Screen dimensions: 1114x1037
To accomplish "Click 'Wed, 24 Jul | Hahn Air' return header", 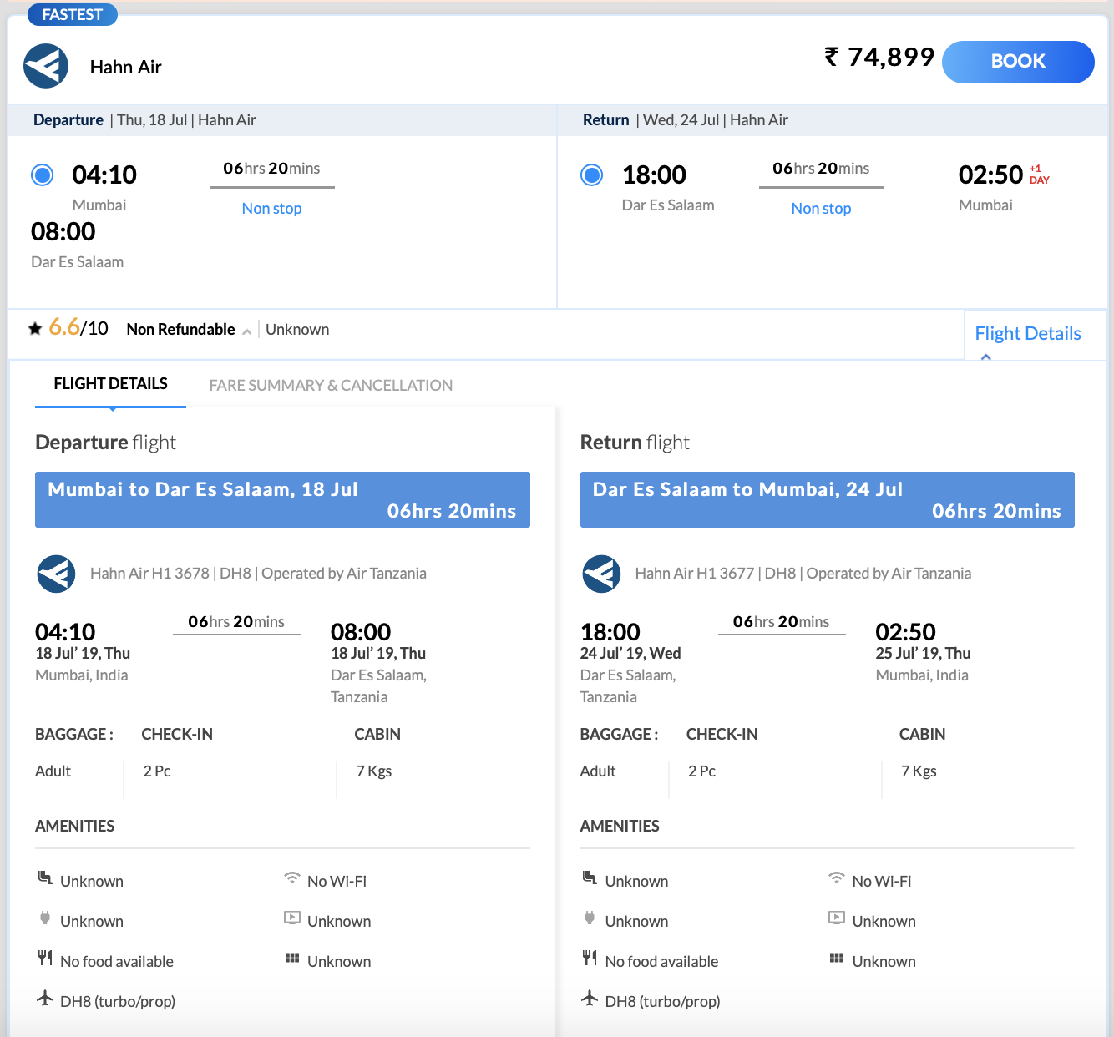I will [x=716, y=119].
